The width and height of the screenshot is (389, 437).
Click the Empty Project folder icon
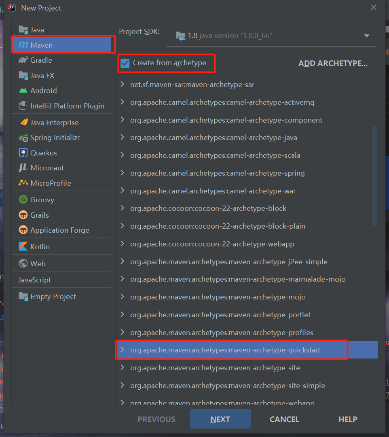click(23, 297)
